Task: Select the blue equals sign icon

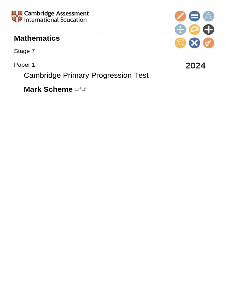Action: 194,16
